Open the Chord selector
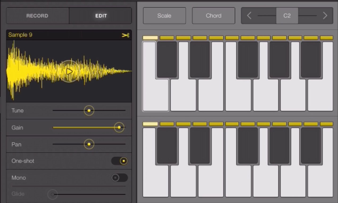 213,16
